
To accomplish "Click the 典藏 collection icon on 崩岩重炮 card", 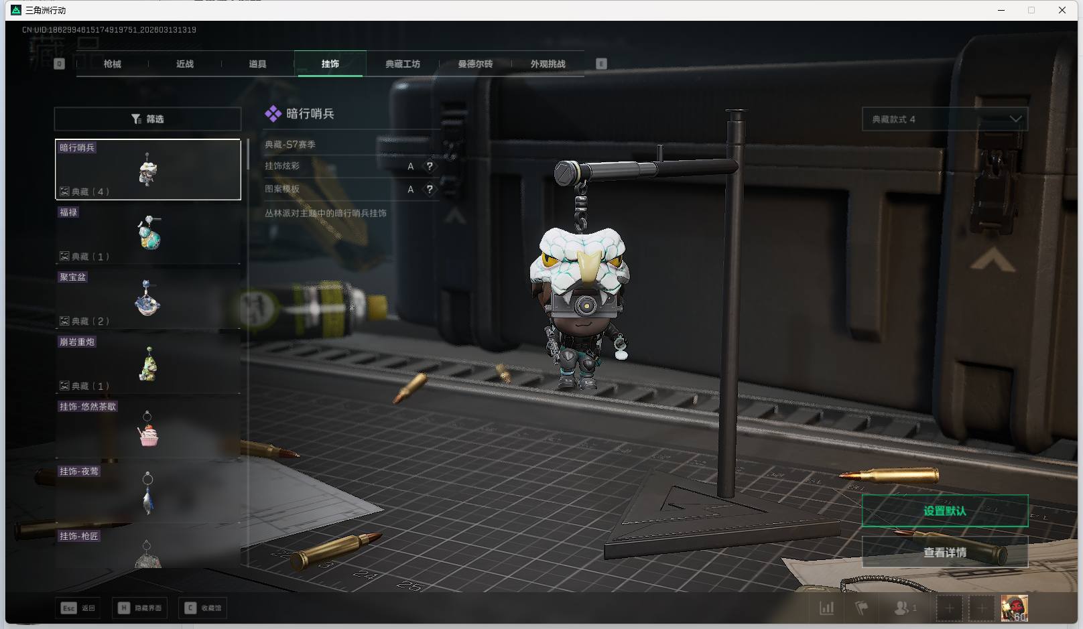I will [x=64, y=386].
